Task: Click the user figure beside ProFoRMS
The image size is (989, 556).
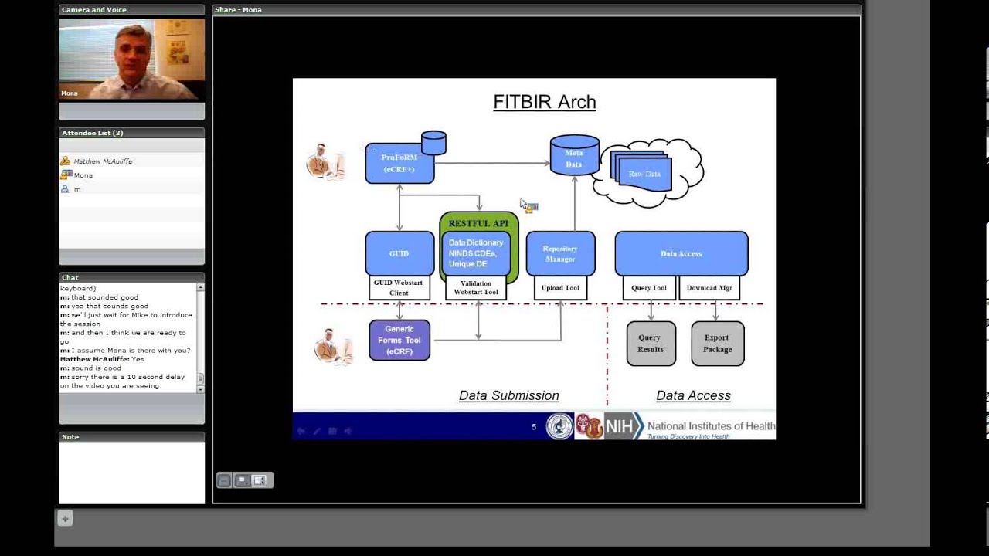Action: [x=325, y=162]
